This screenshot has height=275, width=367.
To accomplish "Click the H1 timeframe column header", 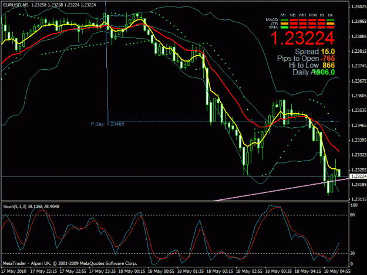I will pyautogui.click(x=322, y=15).
